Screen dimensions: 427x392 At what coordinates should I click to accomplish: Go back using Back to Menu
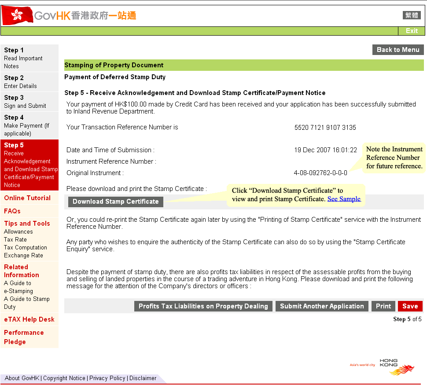[x=398, y=50]
